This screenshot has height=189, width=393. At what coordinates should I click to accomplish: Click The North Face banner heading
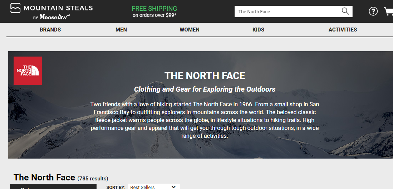coord(205,76)
